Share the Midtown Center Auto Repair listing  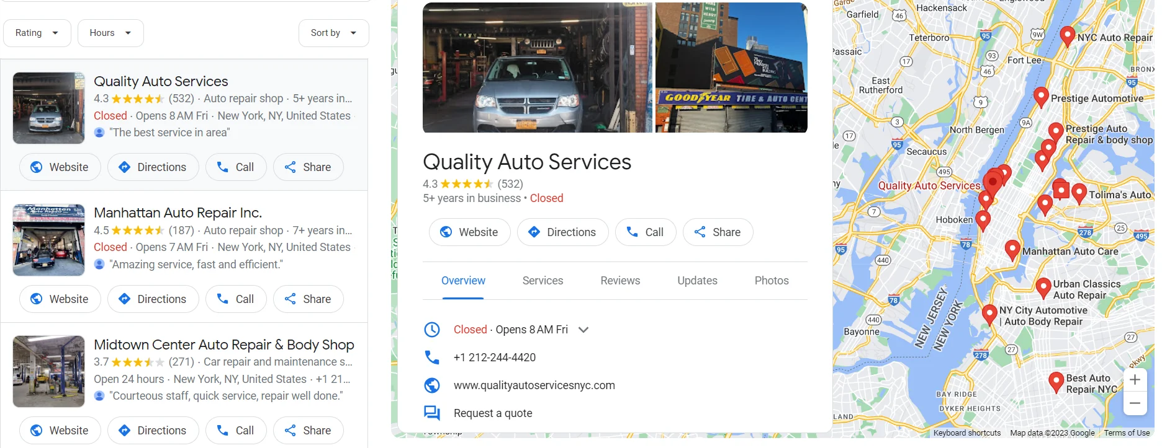pyautogui.click(x=308, y=431)
